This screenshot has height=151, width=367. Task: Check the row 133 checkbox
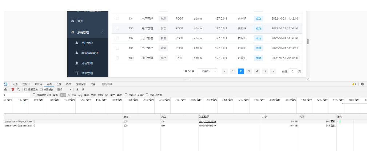click(117, 29)
